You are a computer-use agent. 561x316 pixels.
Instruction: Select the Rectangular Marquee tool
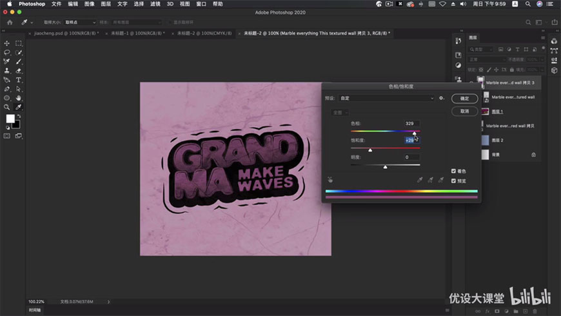pyautogui.click(x=18, y=43)
